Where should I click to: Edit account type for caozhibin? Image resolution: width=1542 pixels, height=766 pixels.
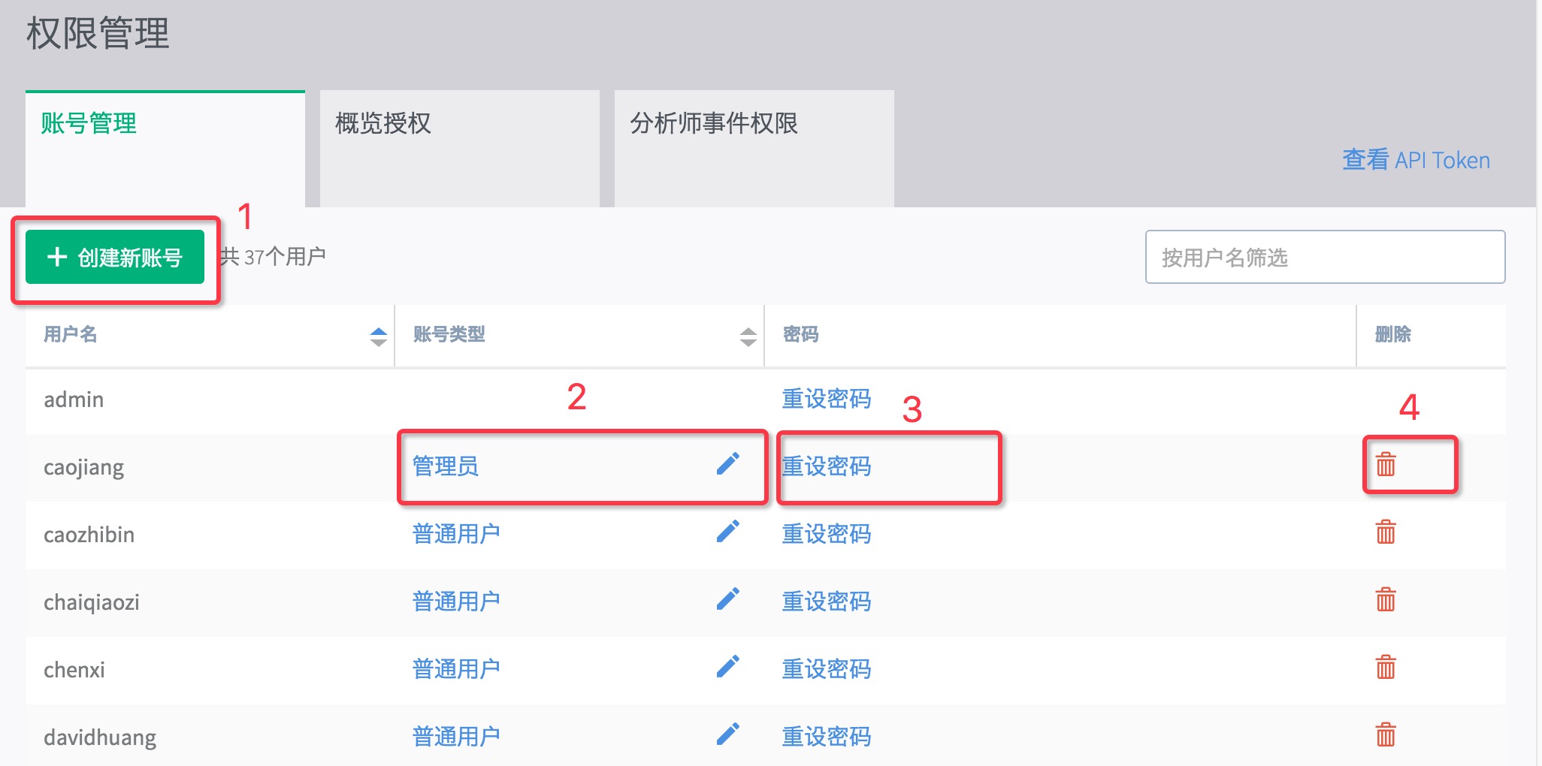pyautogui.click(x=727, y=532)
